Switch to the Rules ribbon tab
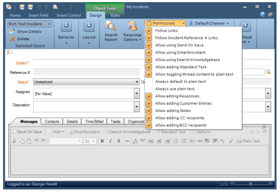Viewport: 280px width, 194px height. 115,15
